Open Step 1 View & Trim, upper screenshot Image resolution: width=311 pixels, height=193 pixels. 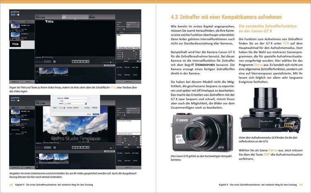(x=49, y=17)
